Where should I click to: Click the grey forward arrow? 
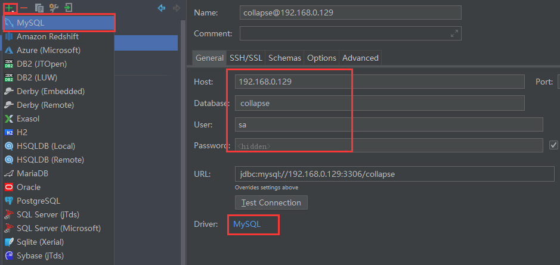[177, 8]
